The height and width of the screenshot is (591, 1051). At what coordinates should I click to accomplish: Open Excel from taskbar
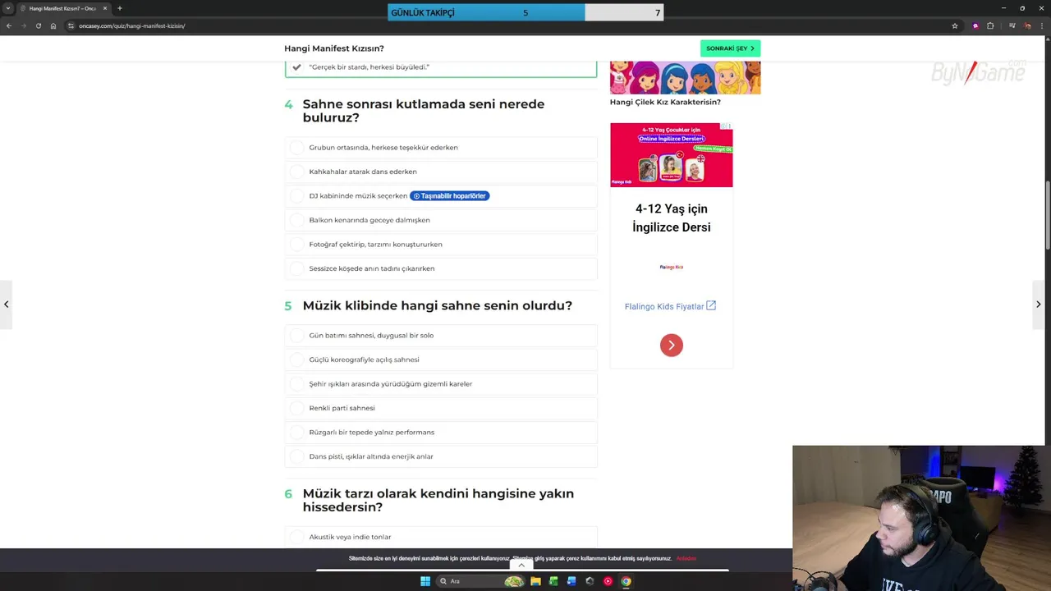553,581
